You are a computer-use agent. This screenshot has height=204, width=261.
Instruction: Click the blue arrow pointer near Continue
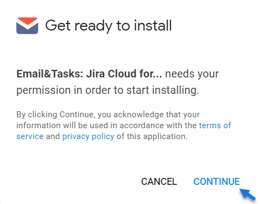pos(247,195)
